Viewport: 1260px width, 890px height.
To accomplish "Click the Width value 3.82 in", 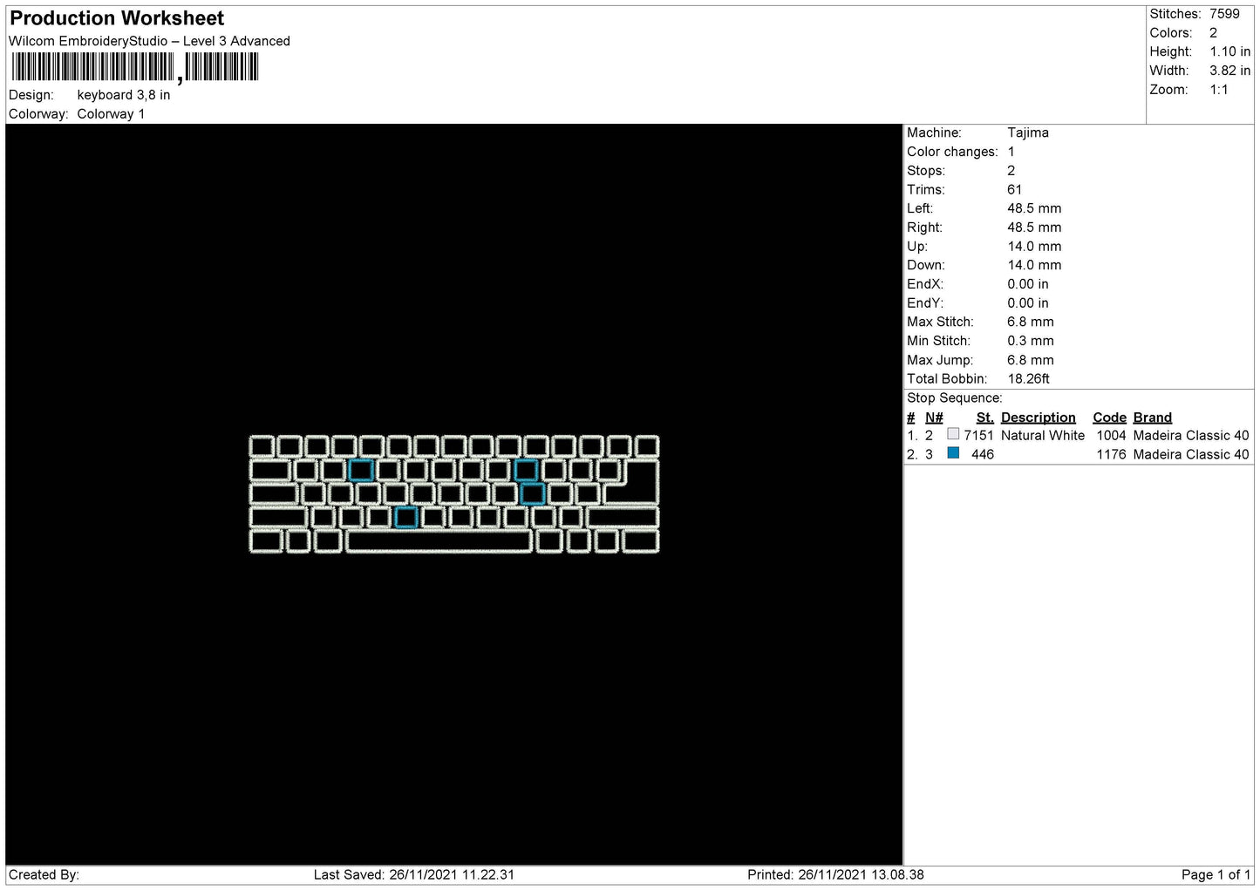I will tap(1229, 71).
